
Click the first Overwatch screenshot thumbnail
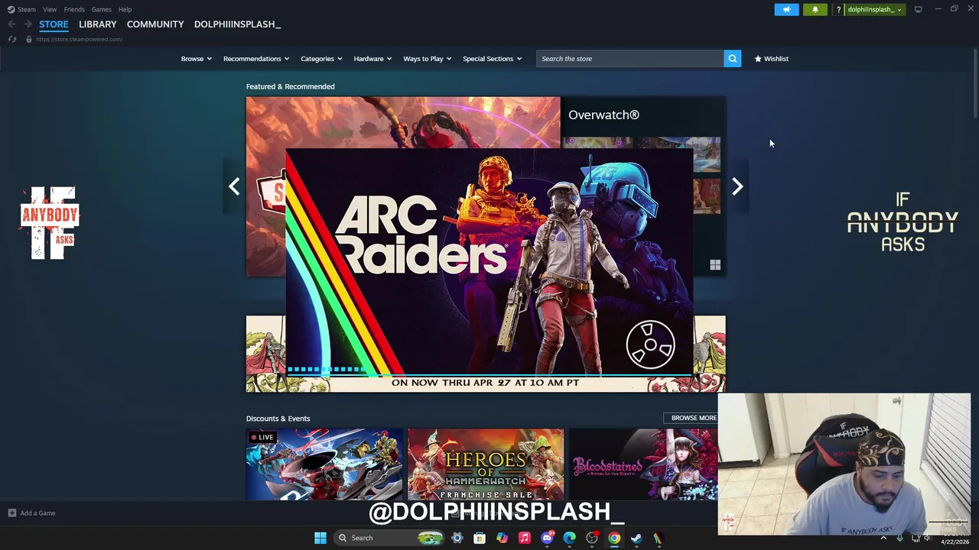pyautogui.click(x=597, y=143)
